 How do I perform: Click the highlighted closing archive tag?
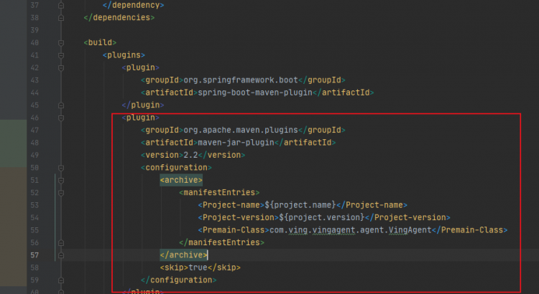tap(183, 255)
